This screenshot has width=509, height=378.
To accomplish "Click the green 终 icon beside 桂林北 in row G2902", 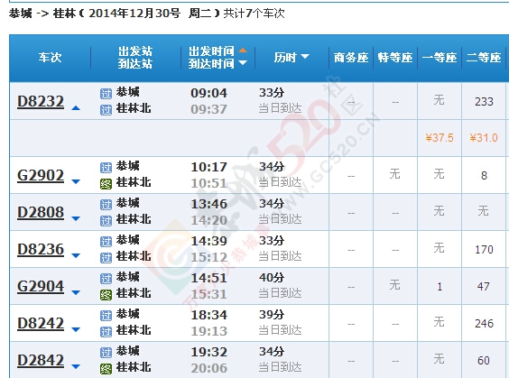I will [106, 184].
